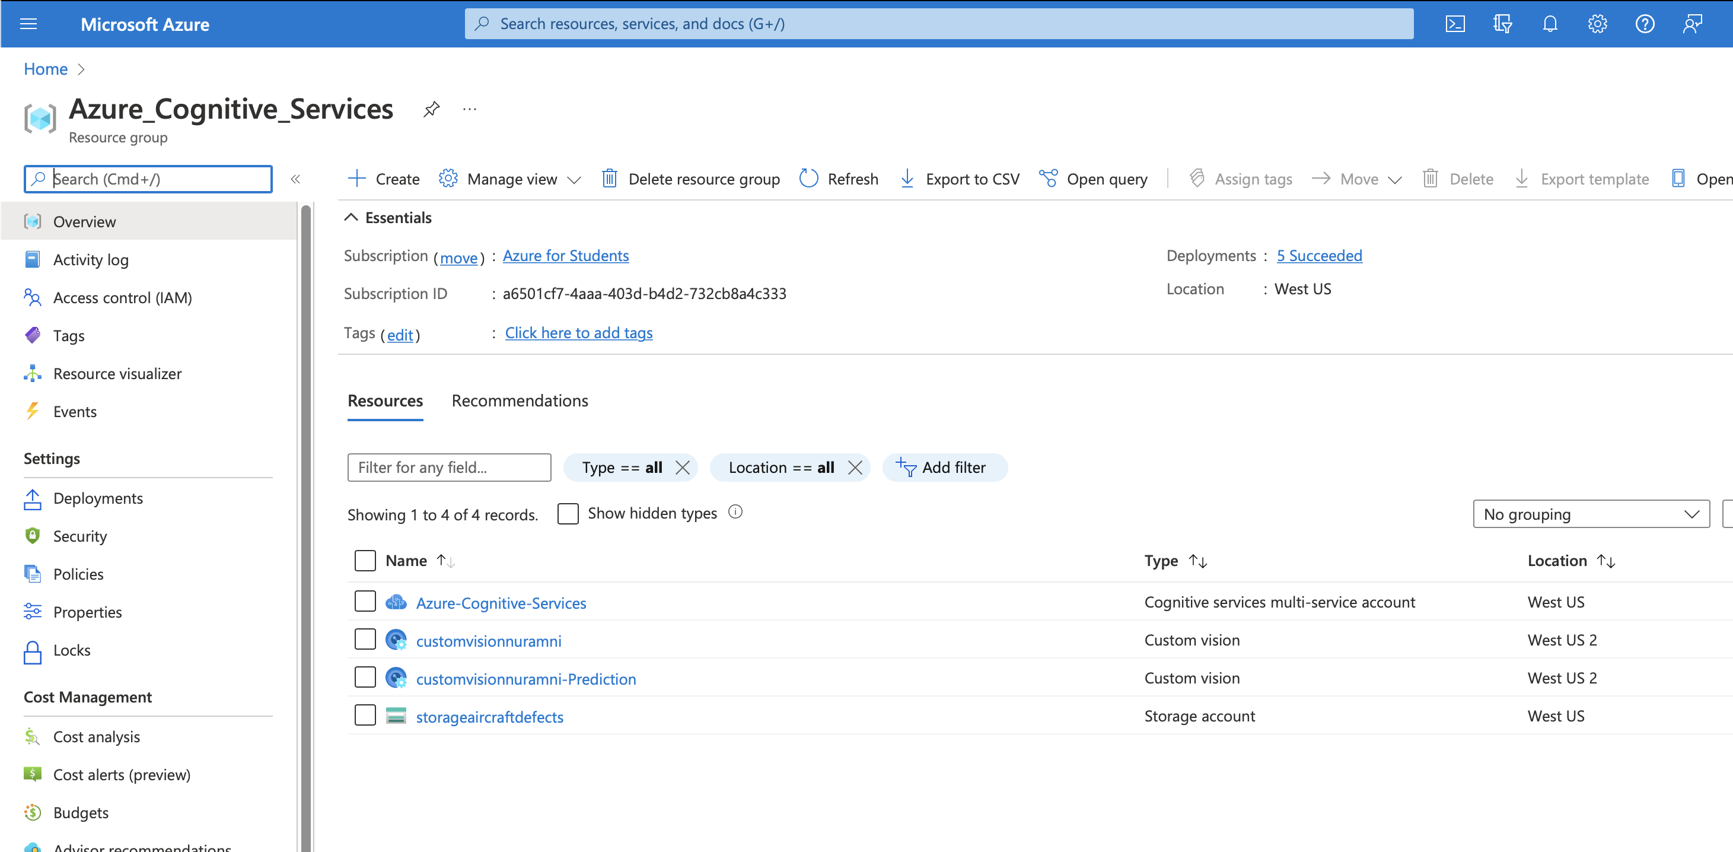Click here to add tags link

[579, 333]
